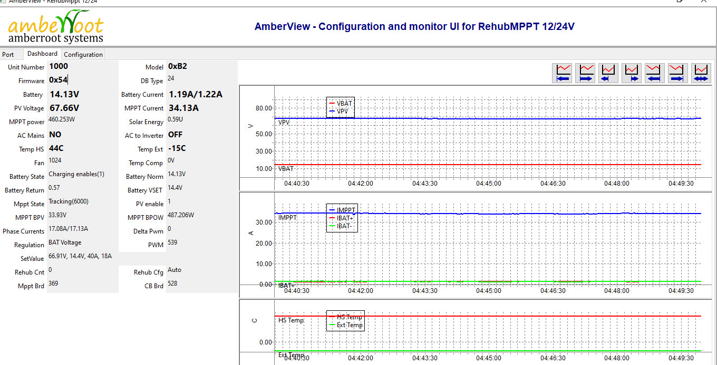717x365 pixels.
Task: Click the PWM value 539
Action: point(172,242)
